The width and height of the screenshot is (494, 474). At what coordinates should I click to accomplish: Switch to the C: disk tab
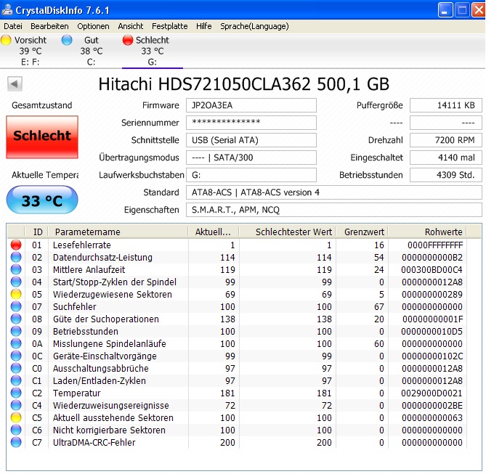click(x=92, y=51)
